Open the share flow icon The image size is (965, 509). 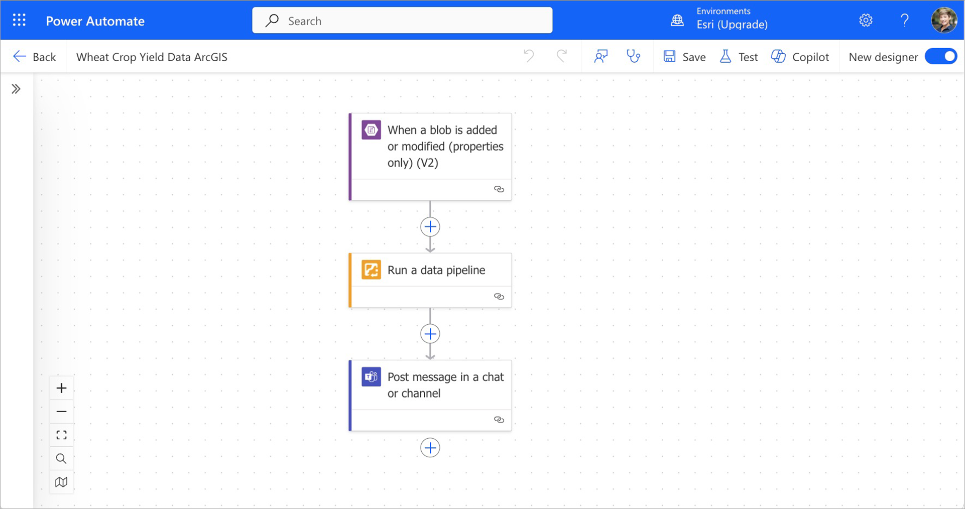coord(601,56)
